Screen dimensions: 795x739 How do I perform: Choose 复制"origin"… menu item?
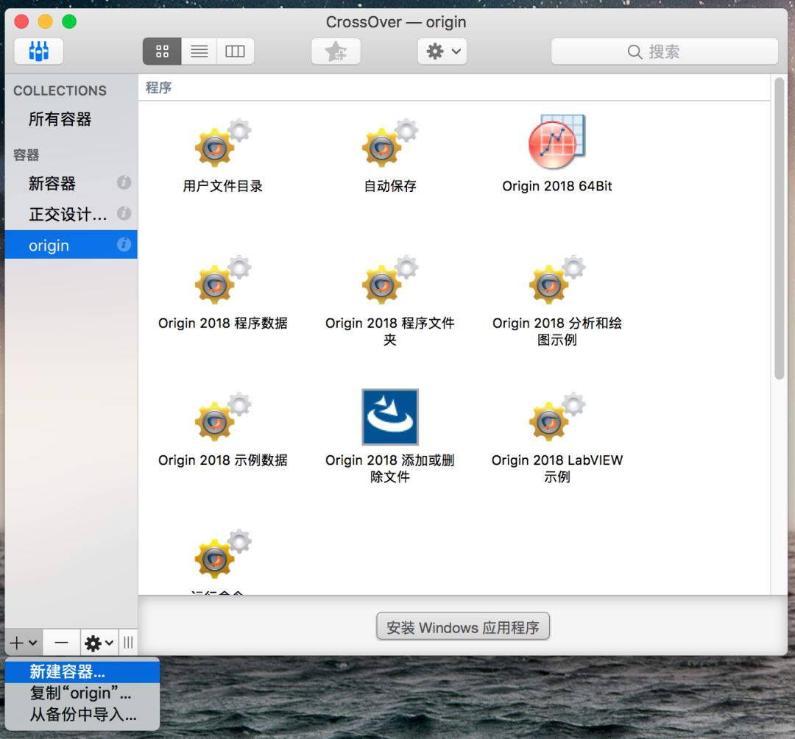pyautogui.click(x=82, y=693)
